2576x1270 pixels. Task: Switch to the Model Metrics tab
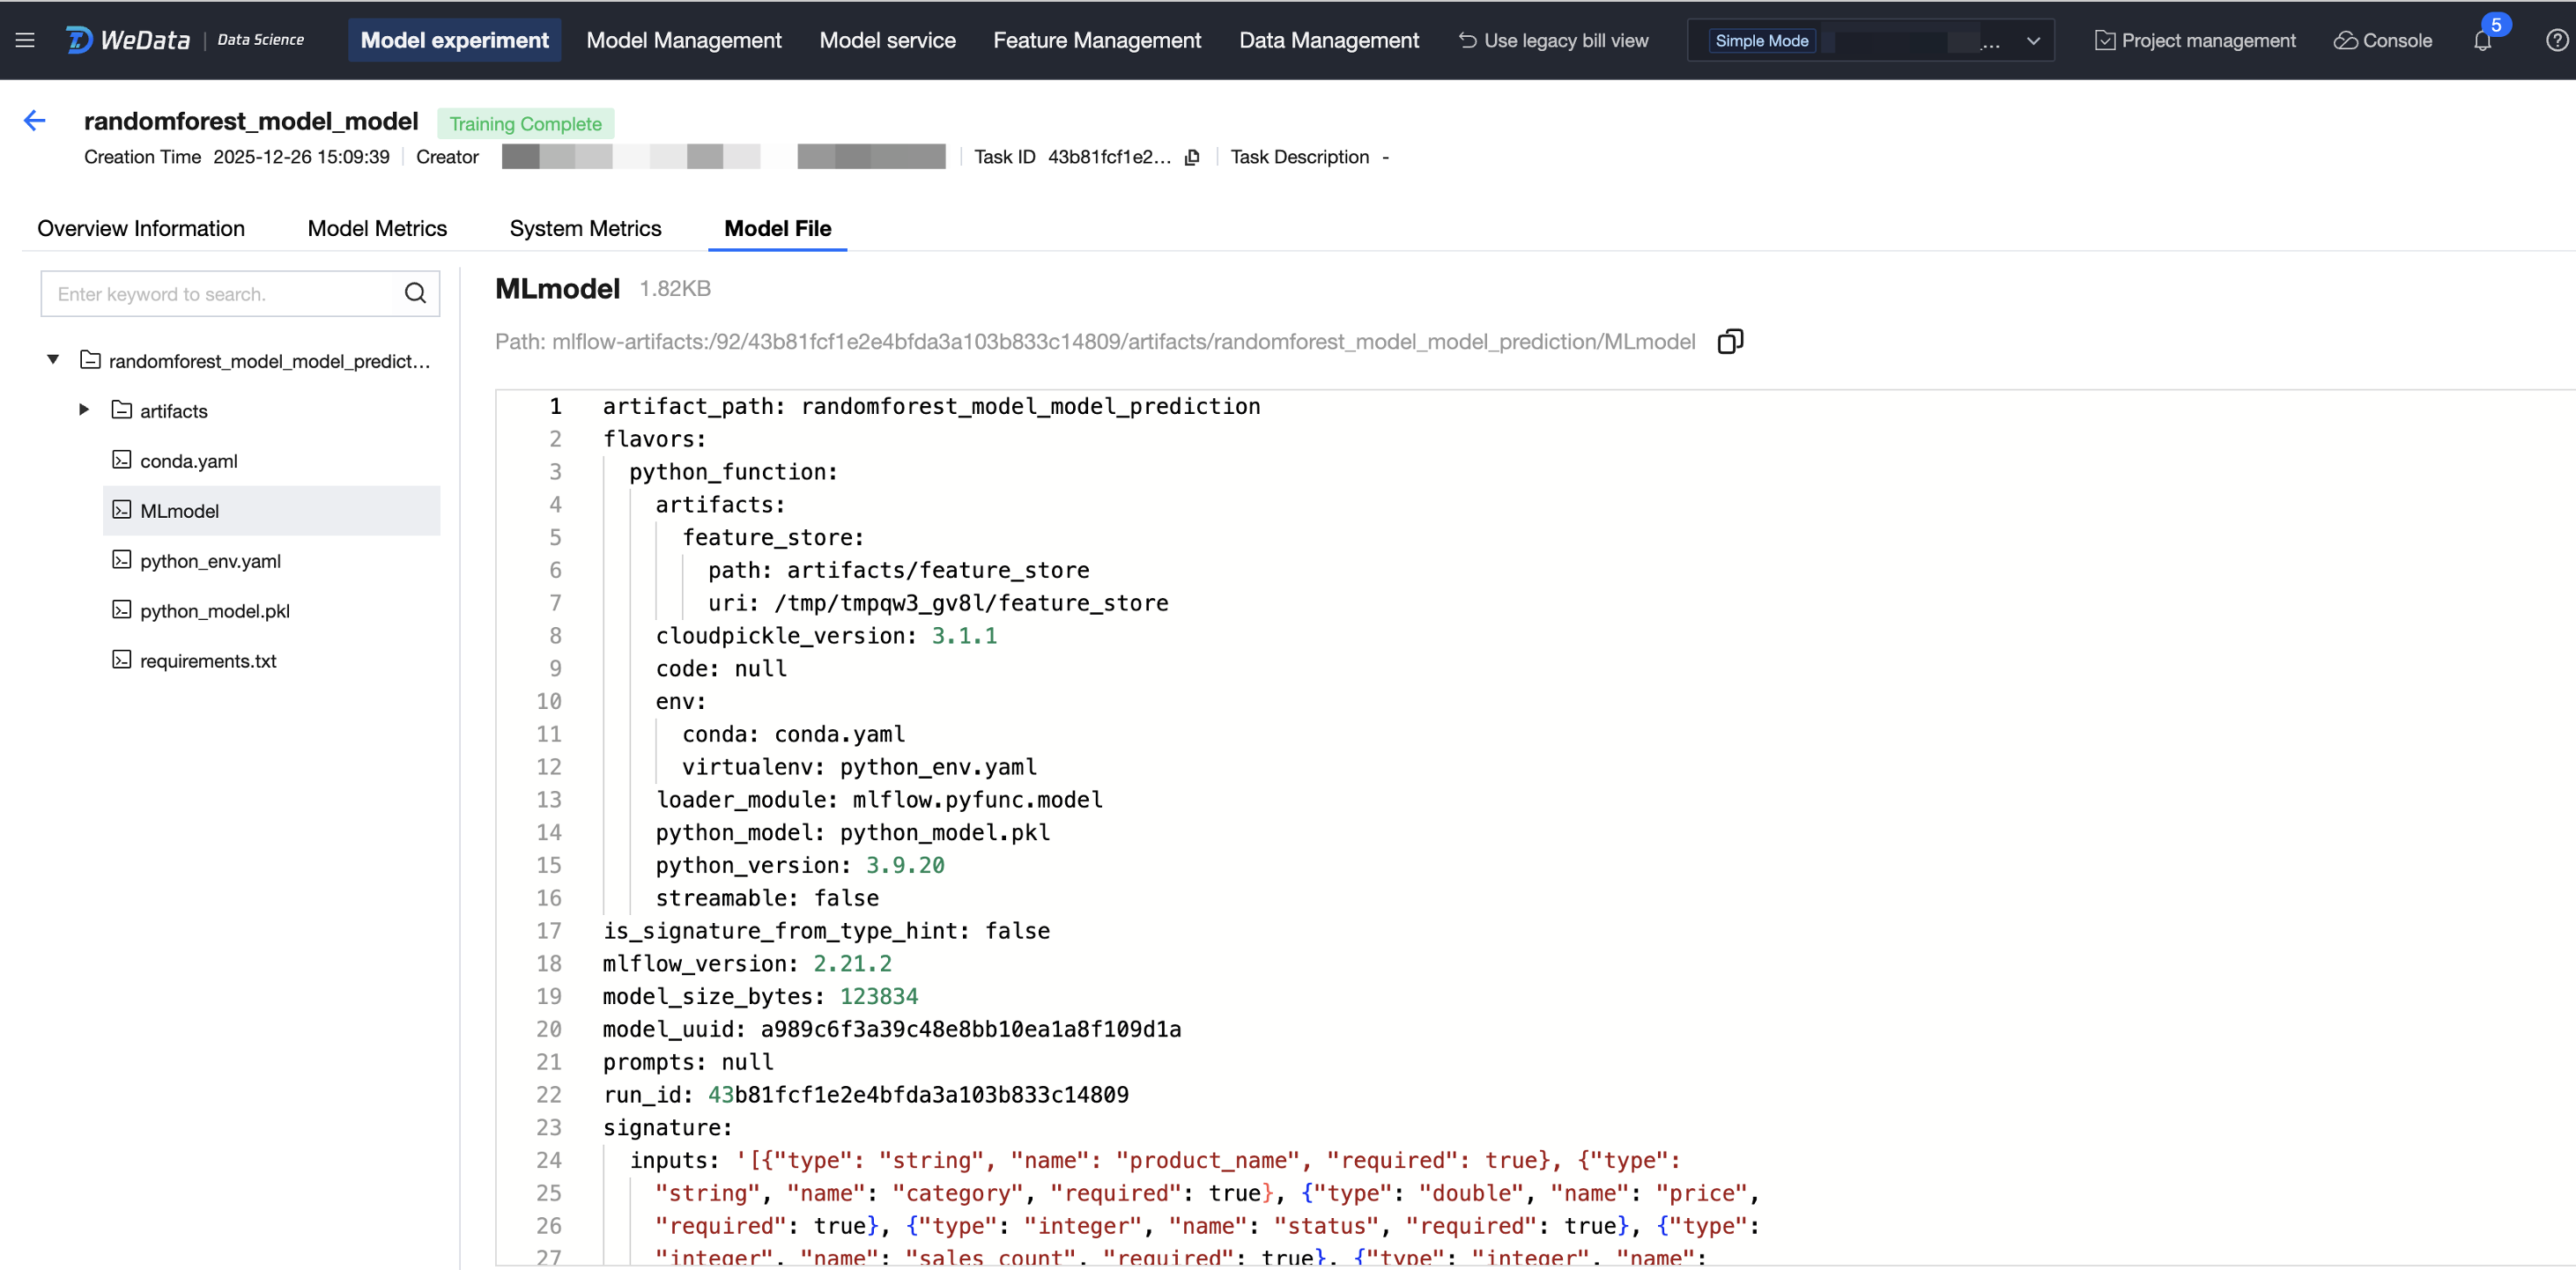tap(377, 228)
